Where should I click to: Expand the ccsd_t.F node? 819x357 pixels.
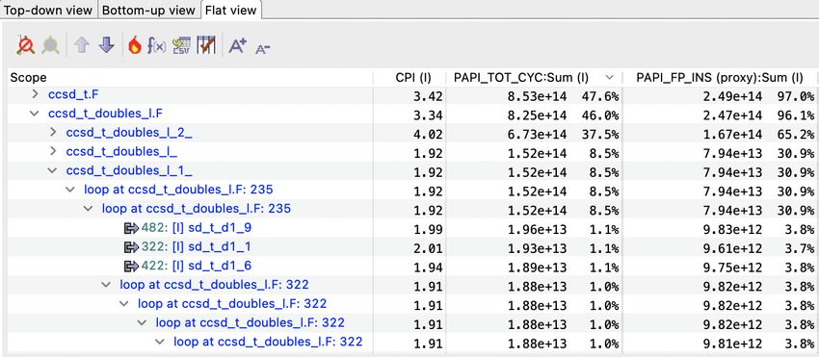(35, 94)
